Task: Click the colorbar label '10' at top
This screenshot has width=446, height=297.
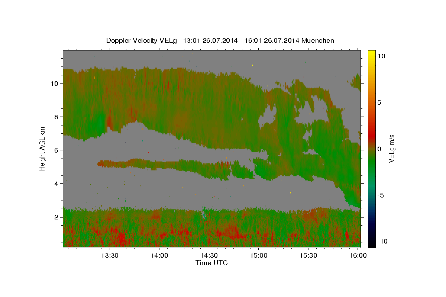Action: click(381, 56)
